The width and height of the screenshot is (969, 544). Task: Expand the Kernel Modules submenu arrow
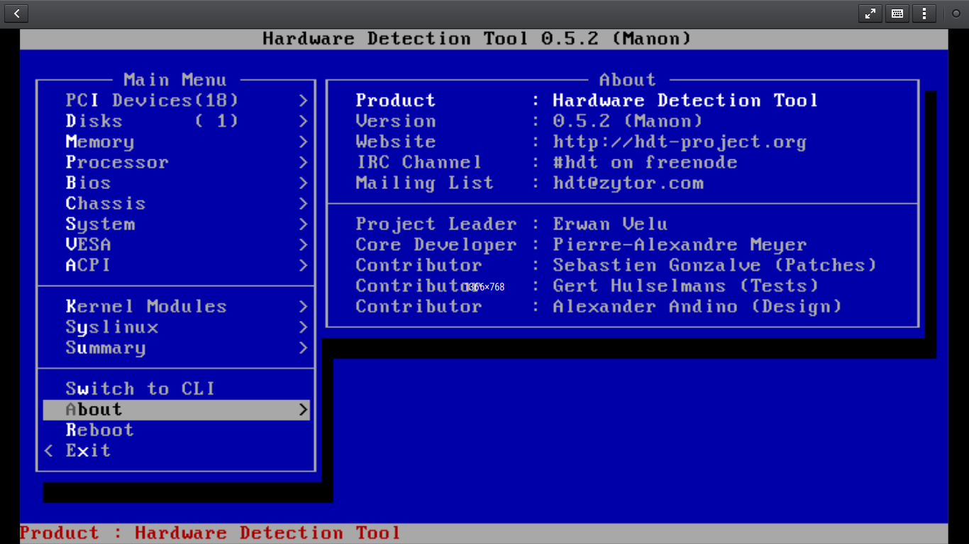pos(303,307)
